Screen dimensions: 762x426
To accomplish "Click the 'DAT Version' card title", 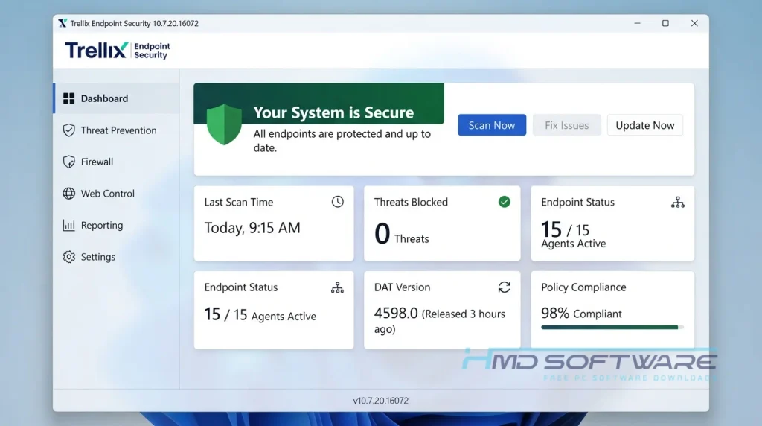I will coord(402,287).
